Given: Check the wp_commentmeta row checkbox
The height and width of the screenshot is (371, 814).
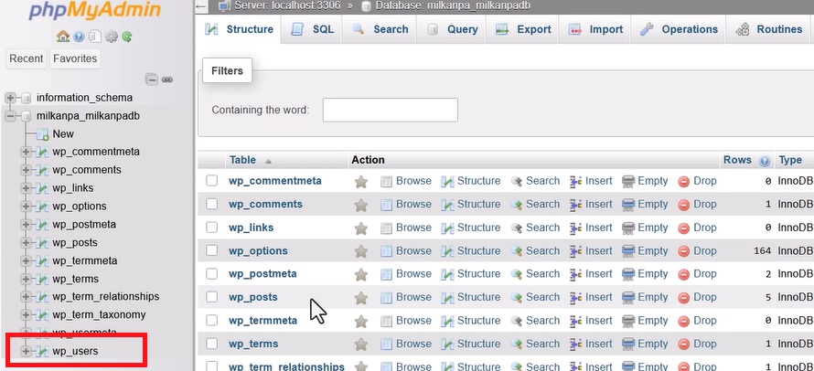Looking at the screenshot, I should pyautogui.click(x=212, y=181).
